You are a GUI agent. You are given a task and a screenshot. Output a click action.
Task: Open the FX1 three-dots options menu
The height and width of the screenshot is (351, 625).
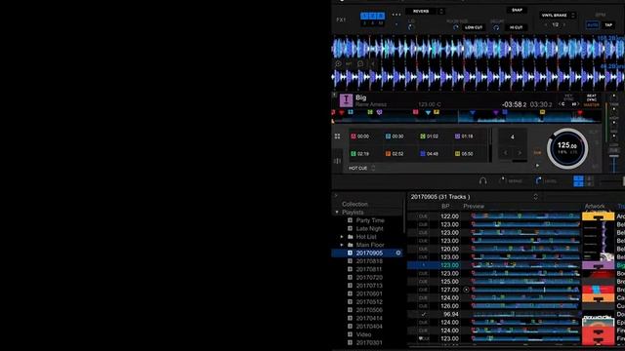tap(396, 15)
